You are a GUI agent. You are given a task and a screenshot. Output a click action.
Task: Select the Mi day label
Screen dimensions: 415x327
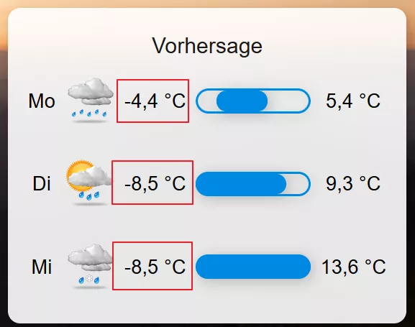42,267
